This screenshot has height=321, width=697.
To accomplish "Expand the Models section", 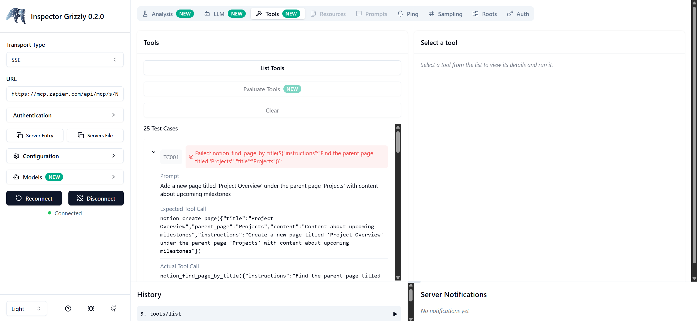I will coord(65,177).
